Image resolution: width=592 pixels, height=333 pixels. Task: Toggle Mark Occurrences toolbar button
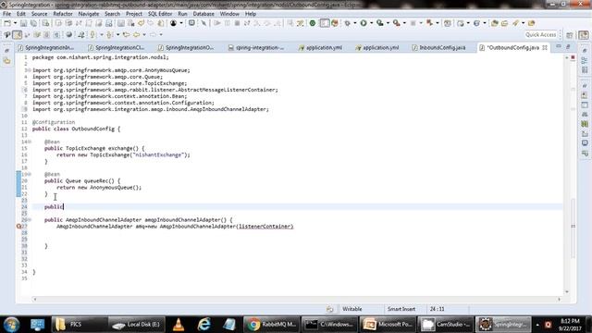click(18, 35)
